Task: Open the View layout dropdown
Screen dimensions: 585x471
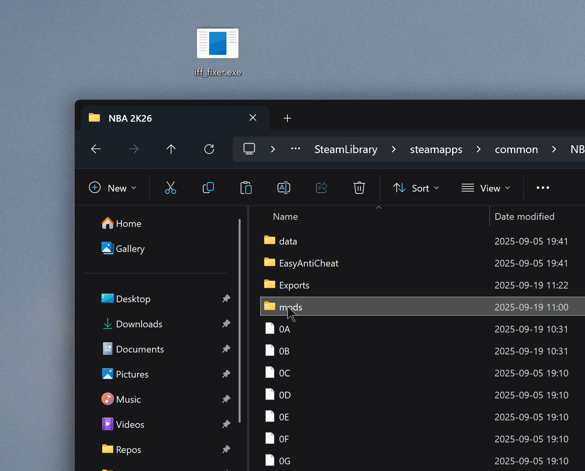Action: pyautogui.click(x=486, y=188)
